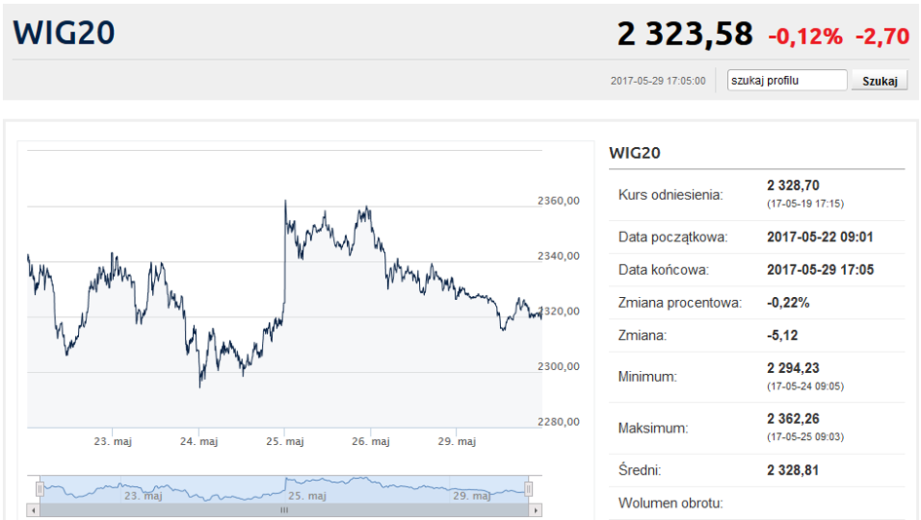Click the 2360,00 y-axis label
The image size is (921, 520).
point(558,201)
